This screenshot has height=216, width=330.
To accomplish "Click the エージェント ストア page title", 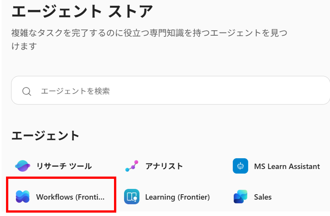I will click(82, 12).
